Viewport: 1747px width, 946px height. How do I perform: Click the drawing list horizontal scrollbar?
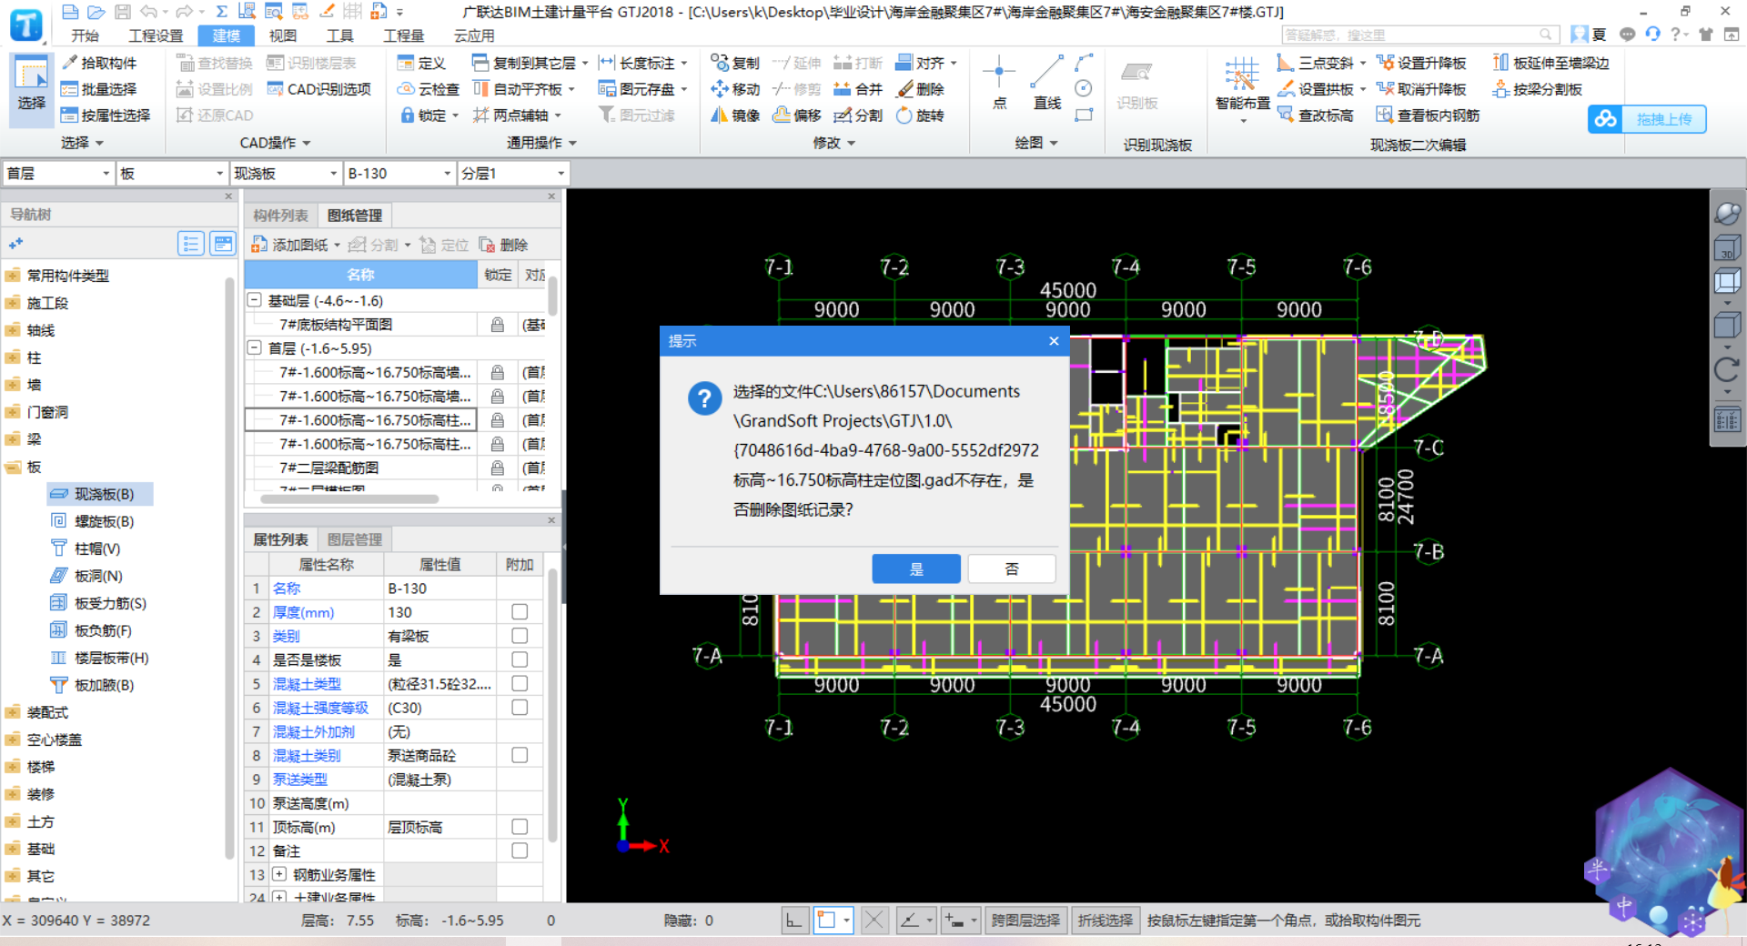[349, 498]
